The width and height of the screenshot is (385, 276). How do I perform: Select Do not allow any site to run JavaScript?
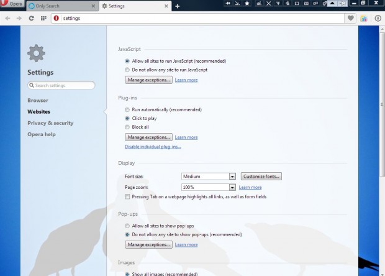pos(127,70)
